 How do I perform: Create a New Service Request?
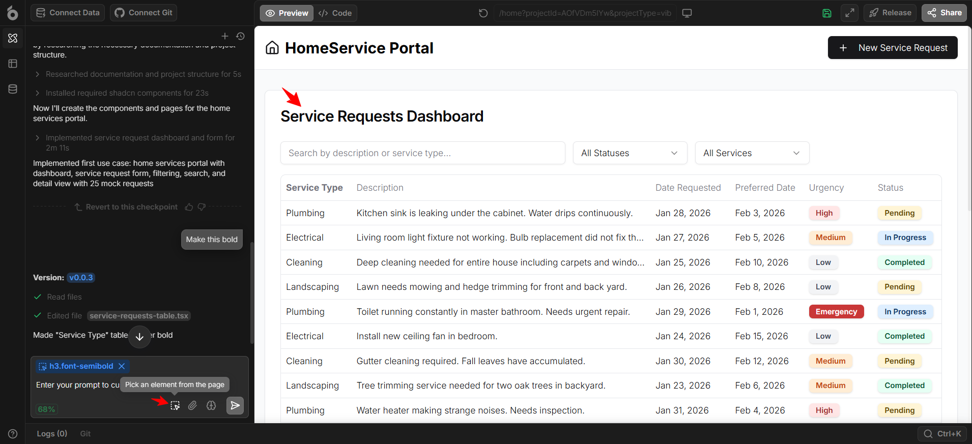[x=893, y=47]
